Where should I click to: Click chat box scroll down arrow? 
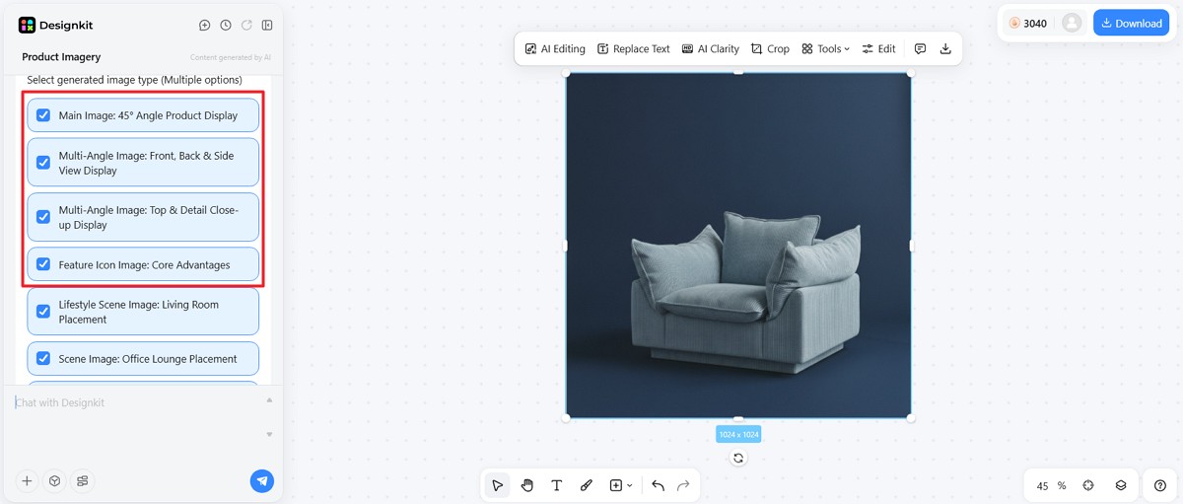click(x=270, y=434)
